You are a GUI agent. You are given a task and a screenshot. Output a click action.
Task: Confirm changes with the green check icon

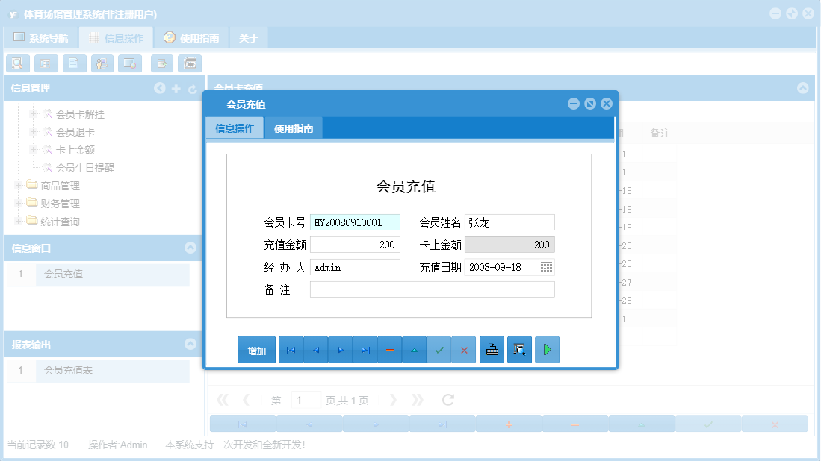pyautogui.click(x=439, y=349)
